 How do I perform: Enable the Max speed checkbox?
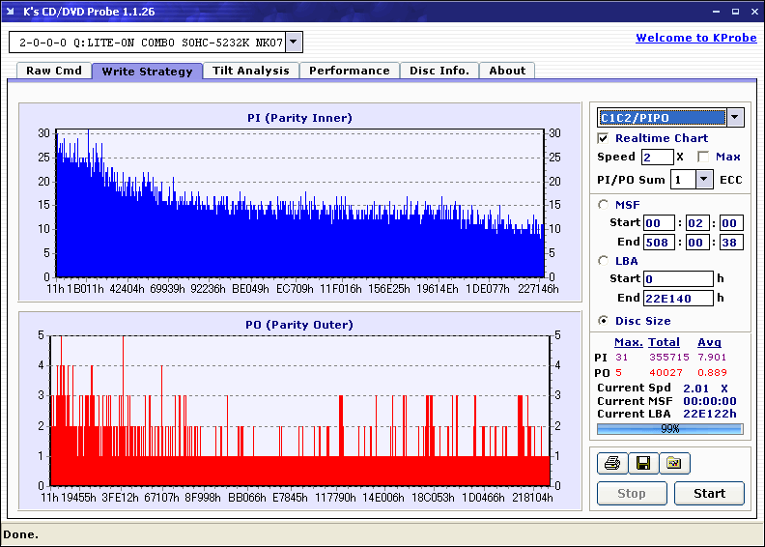click(x=703, y=157)
